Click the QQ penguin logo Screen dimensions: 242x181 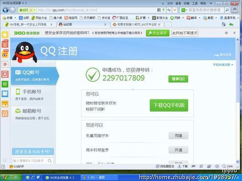25,52
